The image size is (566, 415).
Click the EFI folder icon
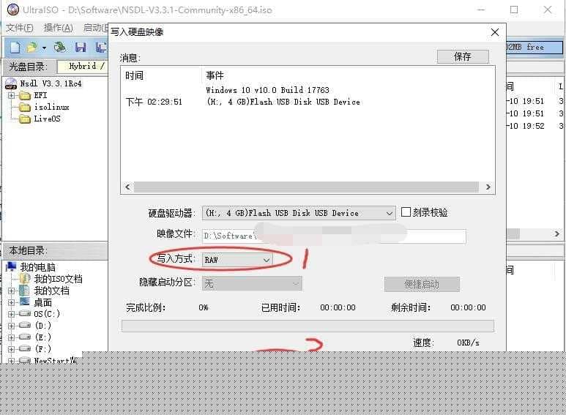tap(25, 96)
